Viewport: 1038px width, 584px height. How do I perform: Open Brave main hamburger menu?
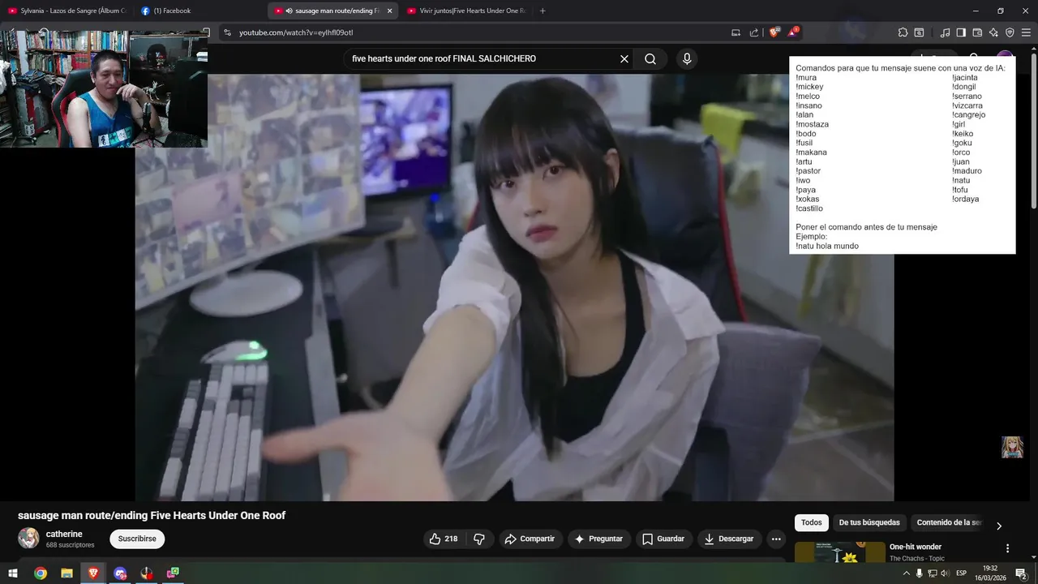pyautogui.click(x=1026, y=32)
